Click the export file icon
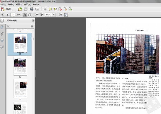The height and width of the screenshot is (114, 161). coord(65,9)
